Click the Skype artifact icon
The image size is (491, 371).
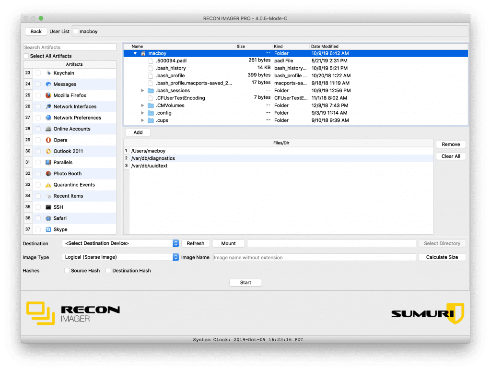(x=48, y=230)
